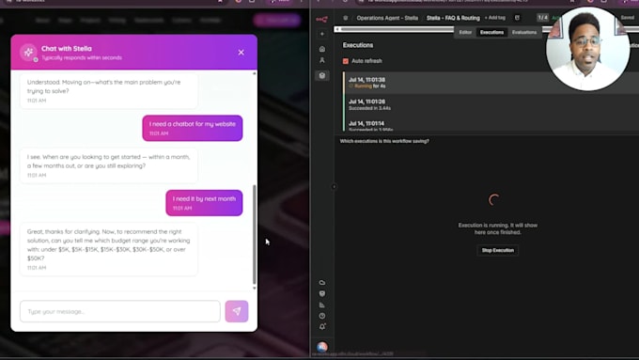This screenshot has height=360, width=639.
Task: Click the Stella avatar icon in chat header
Action: (x=28, y=53)
